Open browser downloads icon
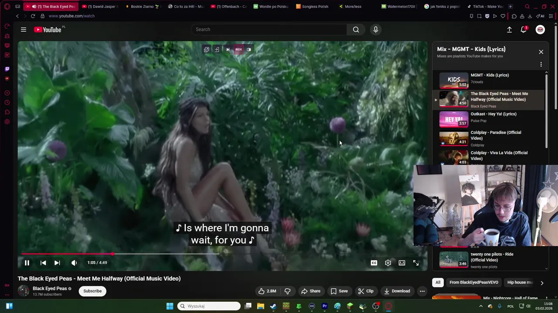 point(530,16)
